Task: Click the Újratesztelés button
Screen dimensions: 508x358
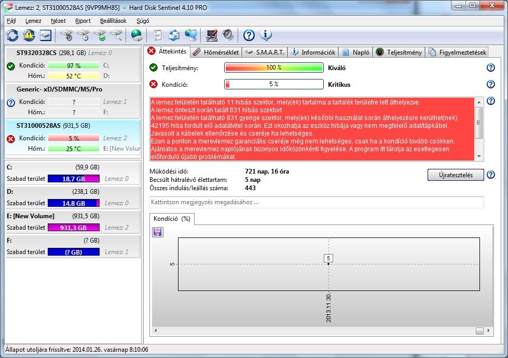Action: [456, 175]
